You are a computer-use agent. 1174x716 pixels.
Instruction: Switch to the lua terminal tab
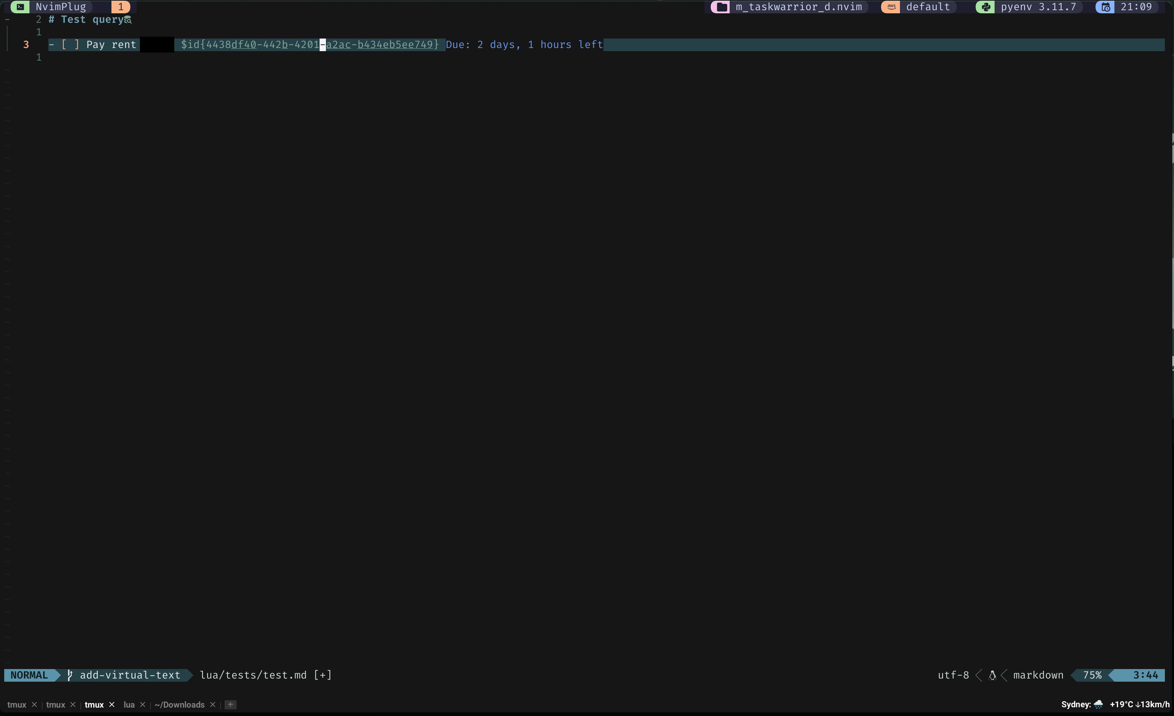pos(129,704)
